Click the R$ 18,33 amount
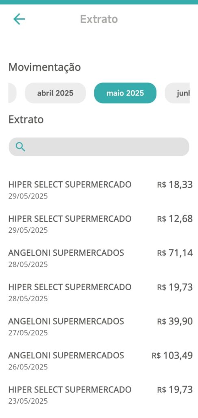Screen dimensions: 198x418 coord(175,185)
